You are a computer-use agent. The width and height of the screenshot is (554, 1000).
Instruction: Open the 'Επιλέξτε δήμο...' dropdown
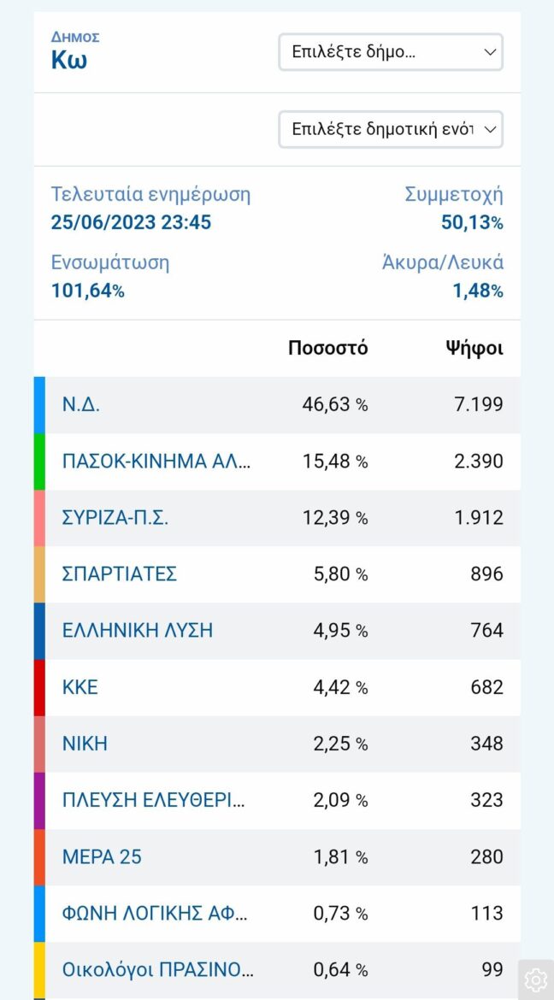391,52
